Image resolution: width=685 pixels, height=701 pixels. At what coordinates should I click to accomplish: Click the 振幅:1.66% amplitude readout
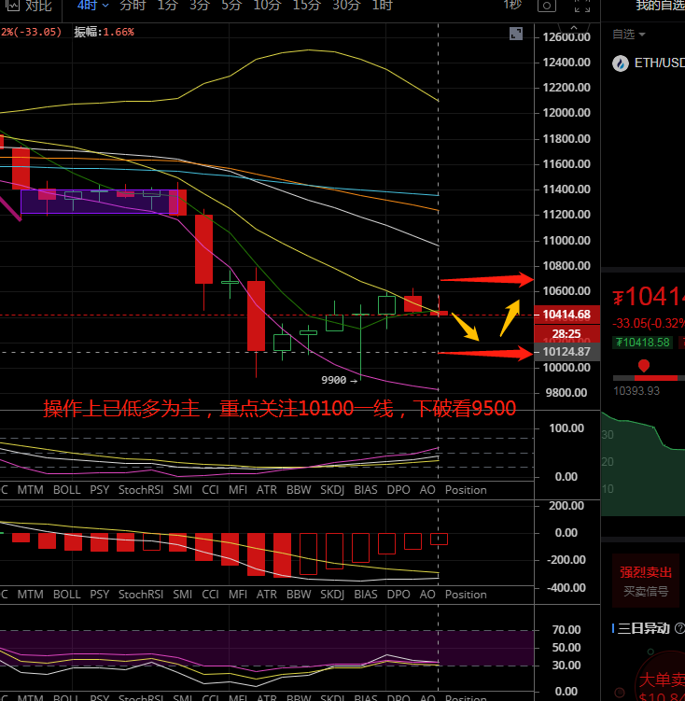point(105,32)
